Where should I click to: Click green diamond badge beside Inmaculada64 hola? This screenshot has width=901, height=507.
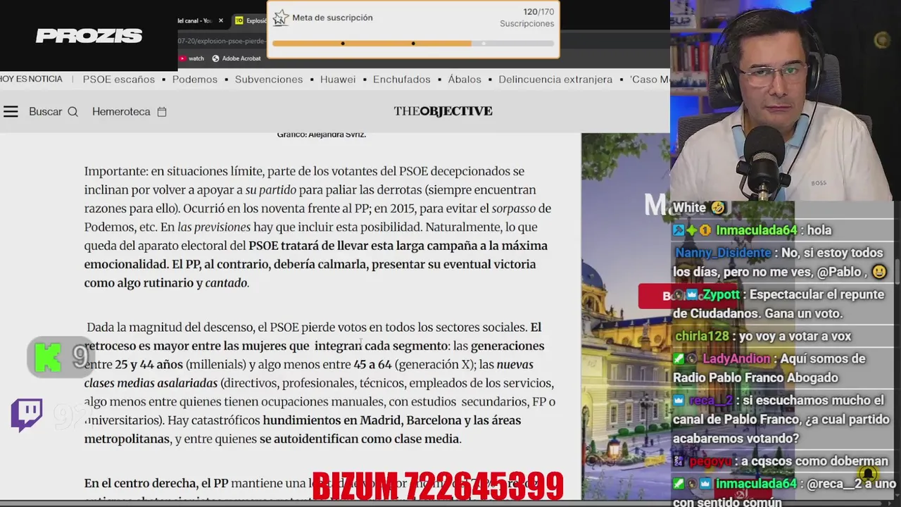[x=691, y=230]
